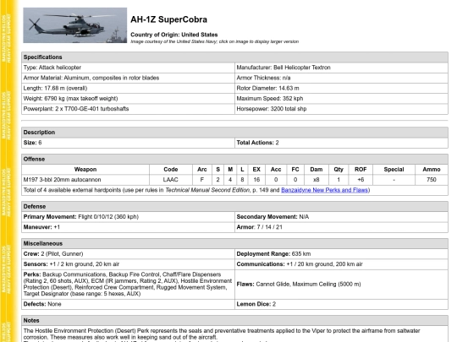457x342 pixels.
Task: Select the Powerplant T700-GE-401 turboshafts cell
Action: pos(128,109)
